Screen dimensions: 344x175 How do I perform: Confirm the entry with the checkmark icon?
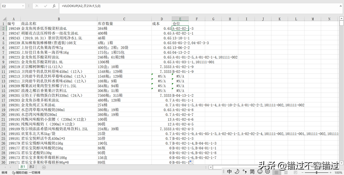45,6
